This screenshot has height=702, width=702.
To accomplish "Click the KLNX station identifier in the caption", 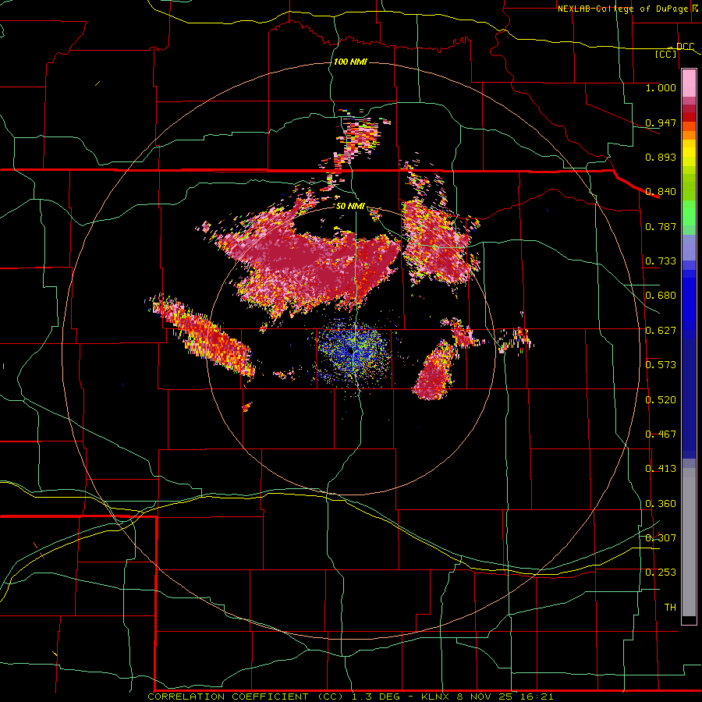I will (x=437, y=697).
